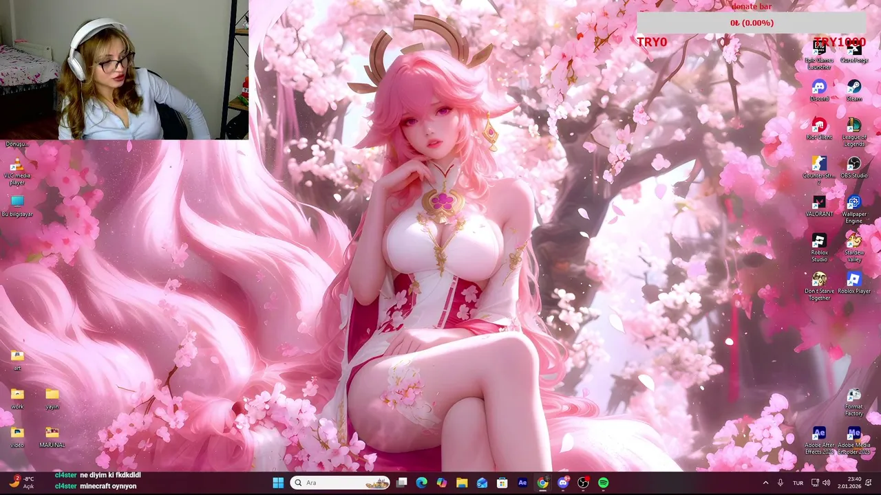Select the Bu bilgisayar desktop icon
This screenshot has width=881, height=495.
click(x=17, y=206)
